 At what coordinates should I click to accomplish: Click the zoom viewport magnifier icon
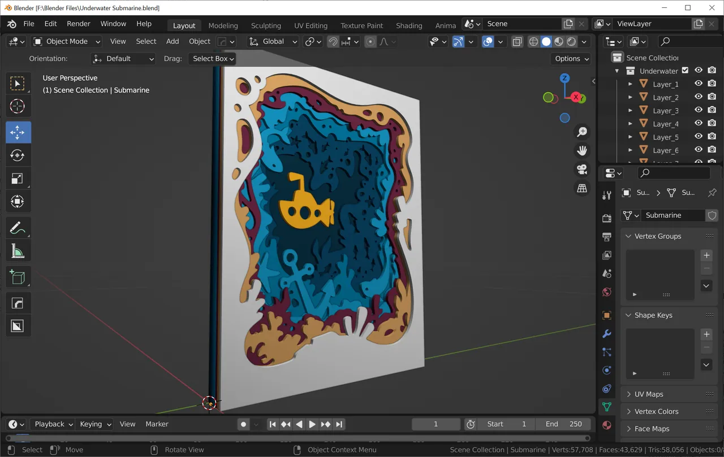[x=582, y=132]
